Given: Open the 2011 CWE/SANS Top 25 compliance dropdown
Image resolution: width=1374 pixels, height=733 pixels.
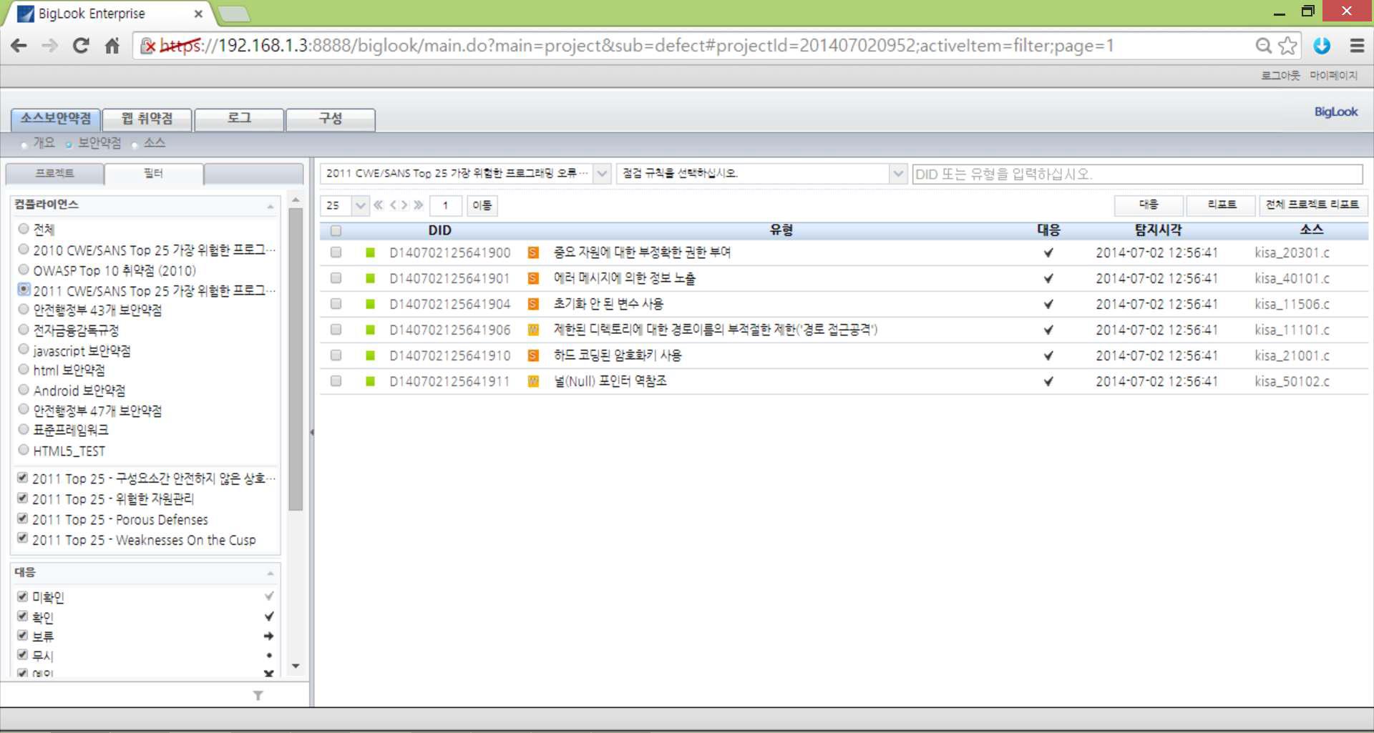Looking at the screenshot, I should click(x=603, y=174).
